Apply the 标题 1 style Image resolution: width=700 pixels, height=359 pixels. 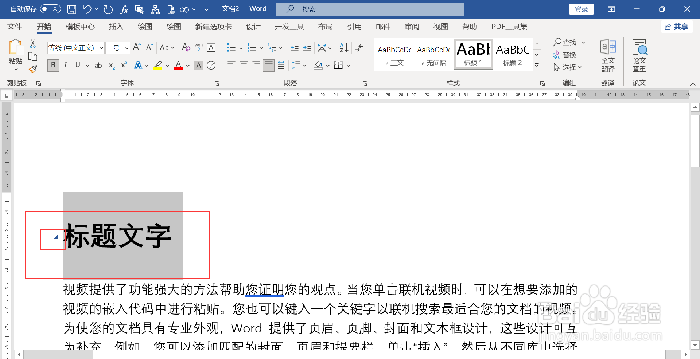pyautogui.click(x=473, y=54)
